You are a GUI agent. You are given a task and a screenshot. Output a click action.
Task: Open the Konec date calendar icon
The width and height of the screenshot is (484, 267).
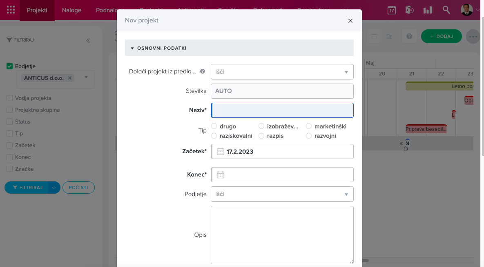coord(221,175)
